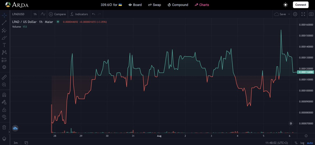Delete drawings with the trash icon
Viewport: 315px width, 145px height.
pos(4,127)
